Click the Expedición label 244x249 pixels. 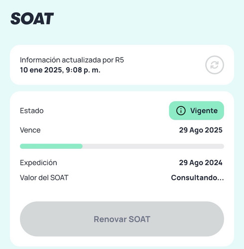click(x=38, y=163)
